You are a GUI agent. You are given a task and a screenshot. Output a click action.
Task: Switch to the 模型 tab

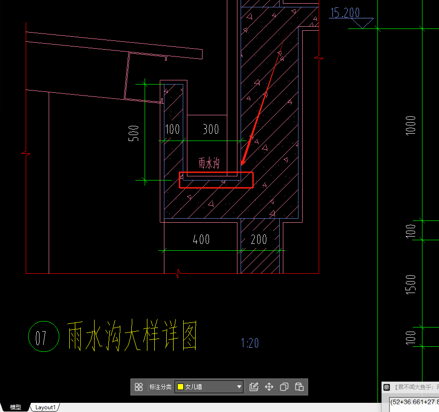point(16,407)
